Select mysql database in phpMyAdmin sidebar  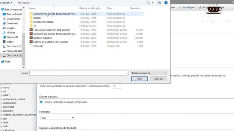(6, 87)
